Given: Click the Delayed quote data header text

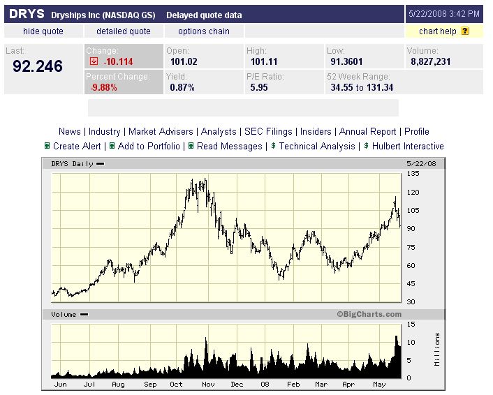Looking at the screenshot, I should [204, 15].
